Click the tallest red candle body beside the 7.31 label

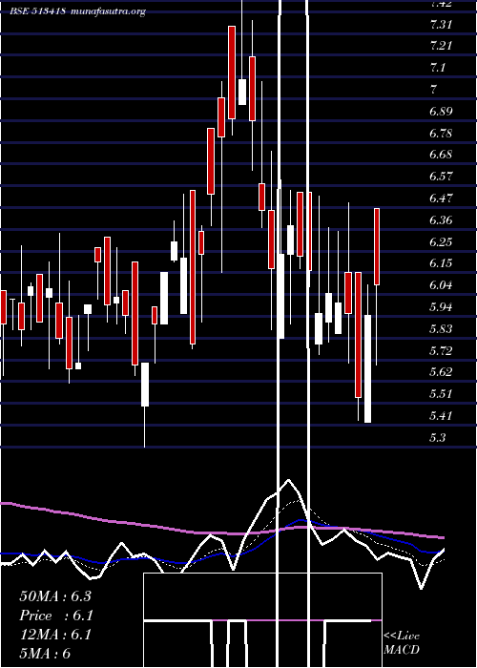(x=232, y=73)
